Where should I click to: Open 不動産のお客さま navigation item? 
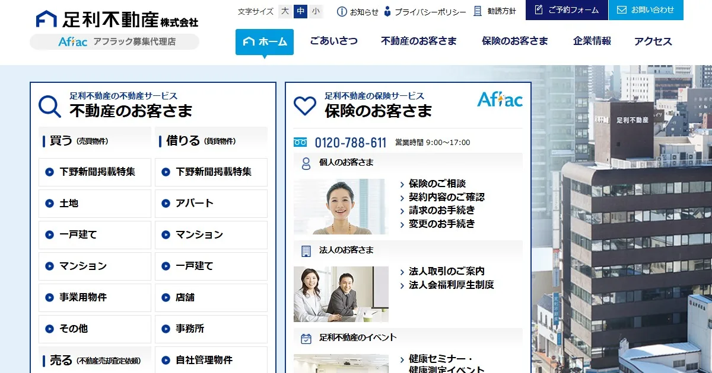tap(419, 41)
